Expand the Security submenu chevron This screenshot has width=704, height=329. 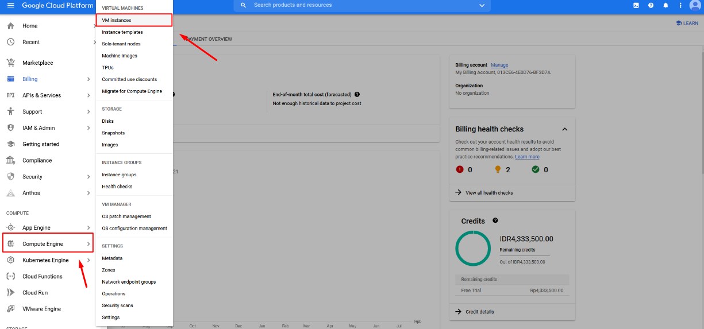tap(89, 176)
